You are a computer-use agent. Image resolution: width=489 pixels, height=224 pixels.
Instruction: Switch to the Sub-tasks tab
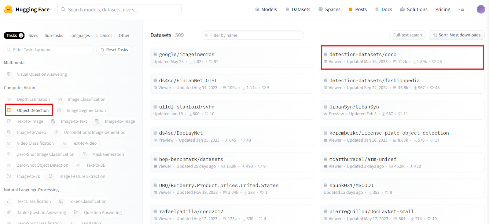(54, 35)
